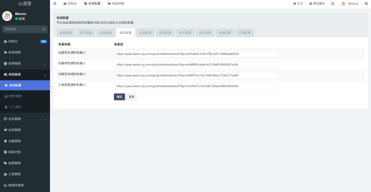
Task: Switch to the 存储配置 tab
Action: [x=225, y=33]
